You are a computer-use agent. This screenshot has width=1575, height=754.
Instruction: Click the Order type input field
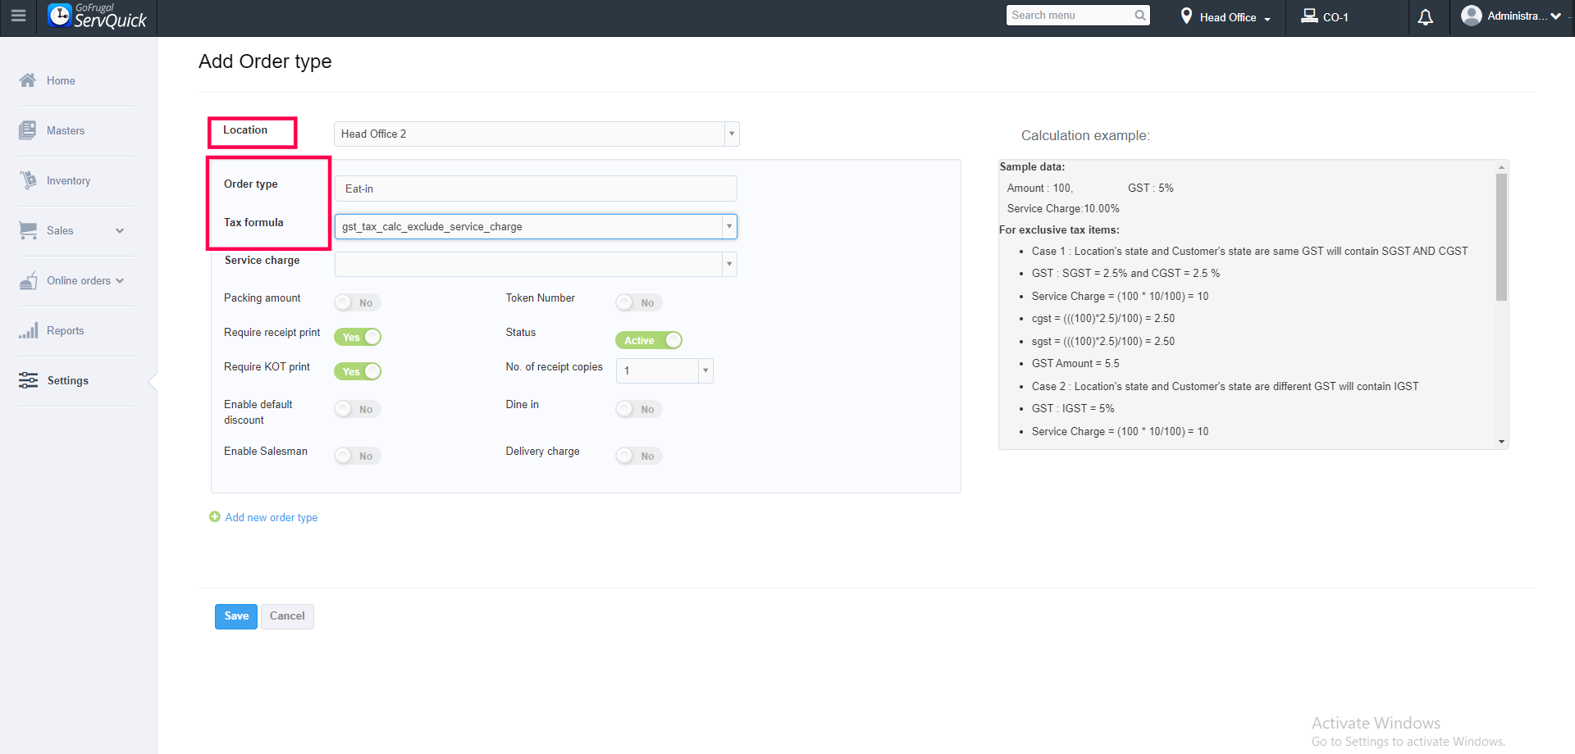pyautogui.click(x=536, y=188)
